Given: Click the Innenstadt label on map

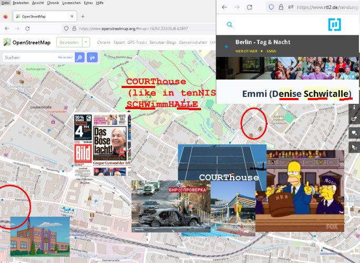Looking at the screenshot, I should tap(21, 86).
